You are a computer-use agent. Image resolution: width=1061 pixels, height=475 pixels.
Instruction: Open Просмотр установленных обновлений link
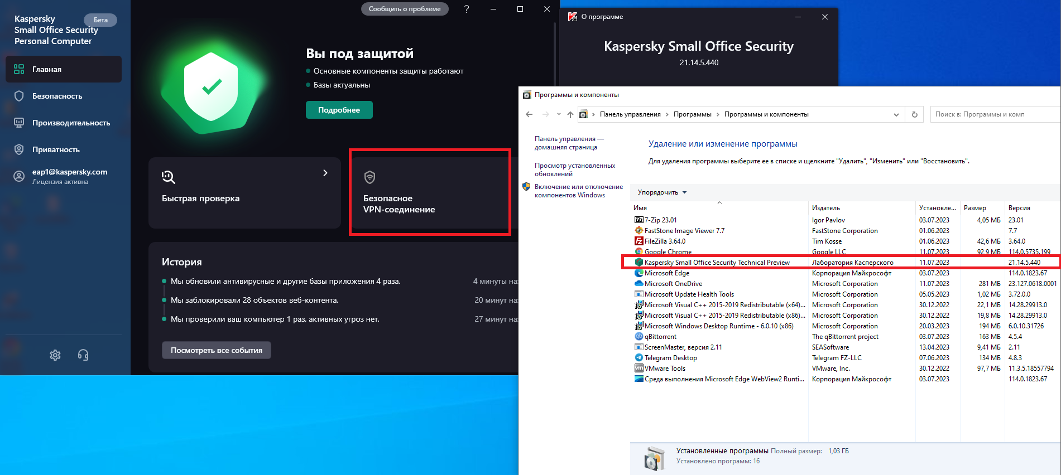click(x=575, y=169)
